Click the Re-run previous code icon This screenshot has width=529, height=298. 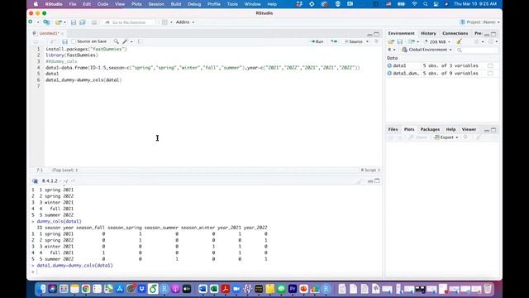[334, 41]
